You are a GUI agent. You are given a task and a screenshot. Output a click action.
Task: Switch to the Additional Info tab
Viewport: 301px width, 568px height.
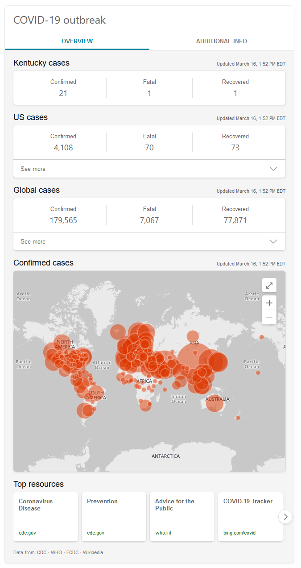tap(221, 41)
